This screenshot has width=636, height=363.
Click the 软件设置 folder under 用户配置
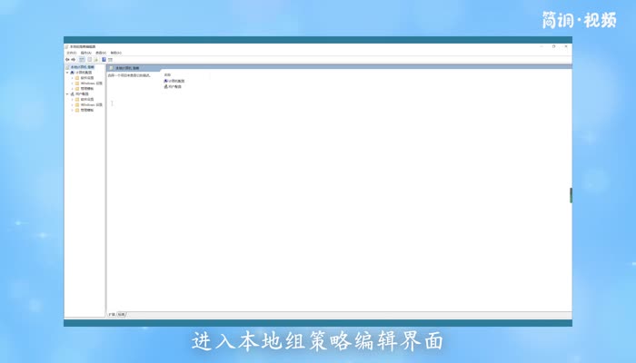click(x=86, y=99)
